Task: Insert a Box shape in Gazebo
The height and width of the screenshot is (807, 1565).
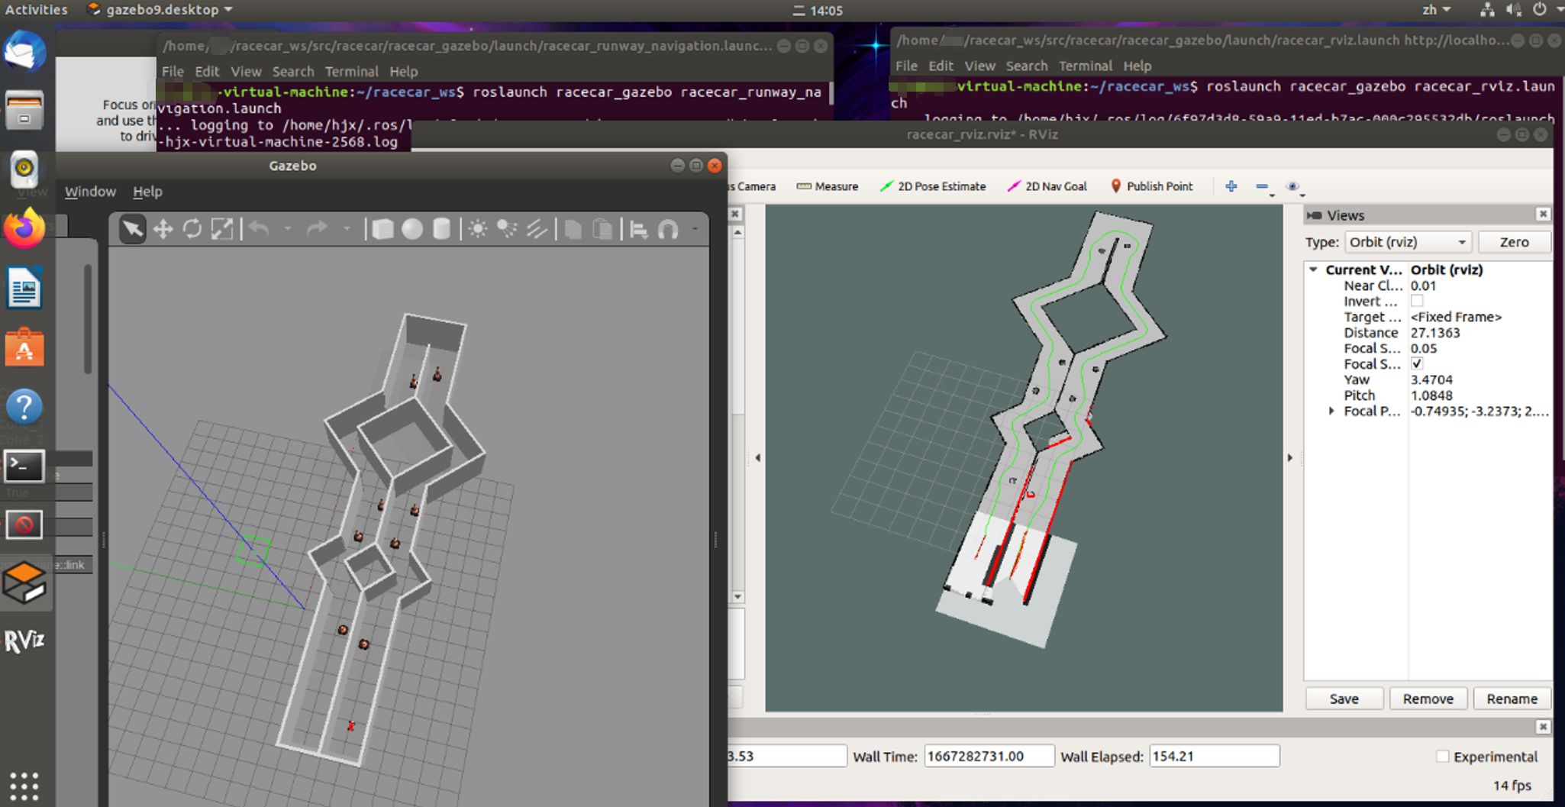Action: click(x=382, y=229)
